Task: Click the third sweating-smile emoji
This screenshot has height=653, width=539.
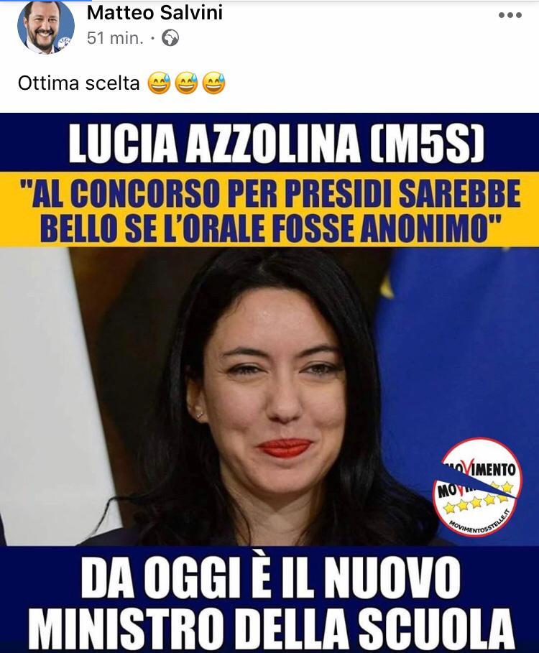Action: click(213, 83)
